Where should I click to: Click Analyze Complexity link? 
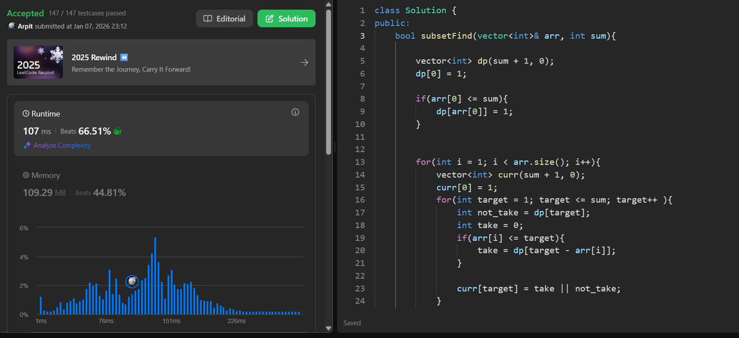pos(62,146)
